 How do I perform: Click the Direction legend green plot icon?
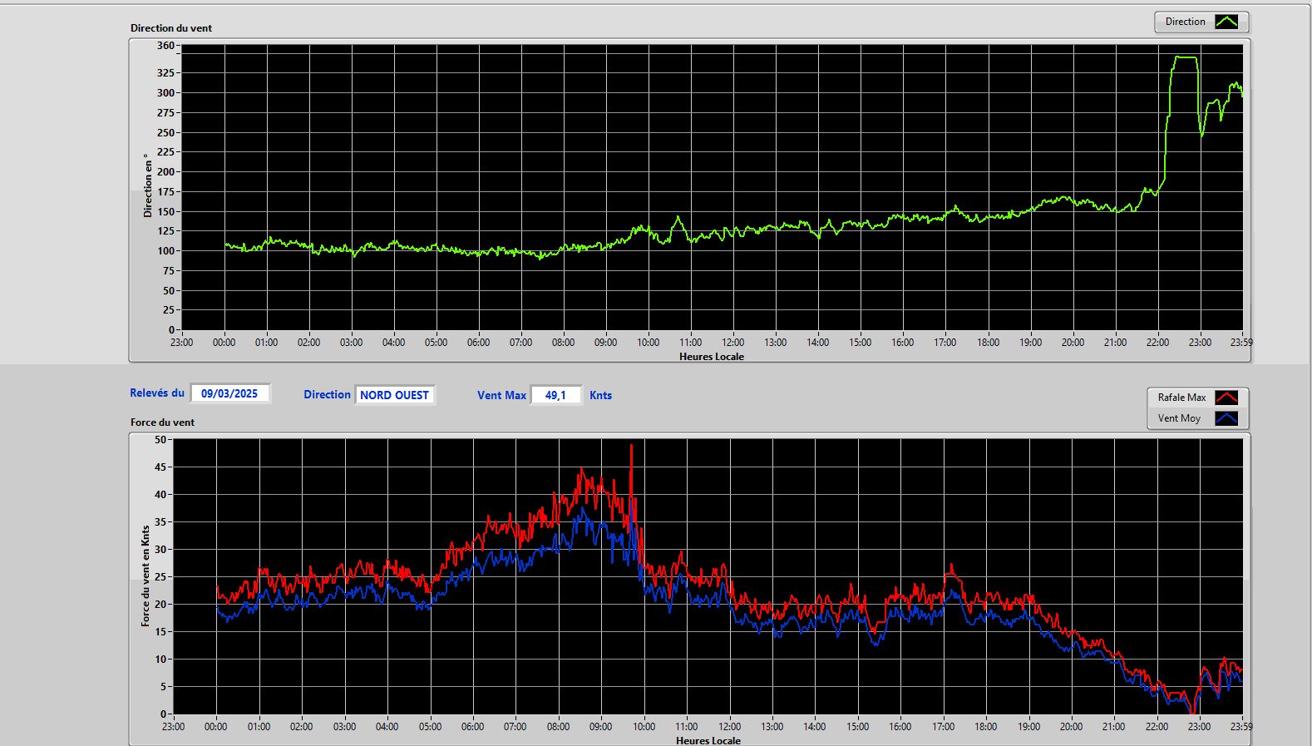click(1226, 22)
